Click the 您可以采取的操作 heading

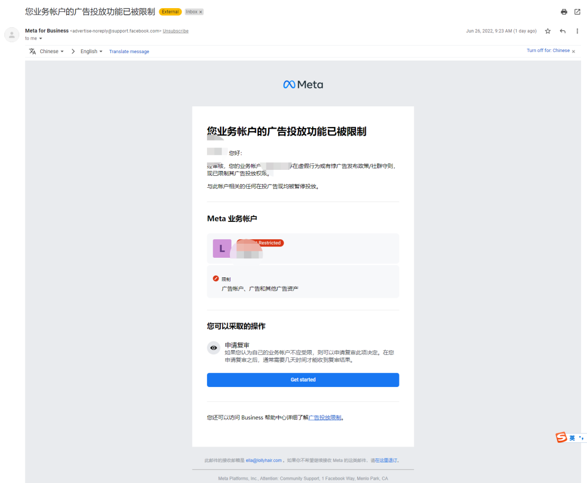(x=236, y=326)
